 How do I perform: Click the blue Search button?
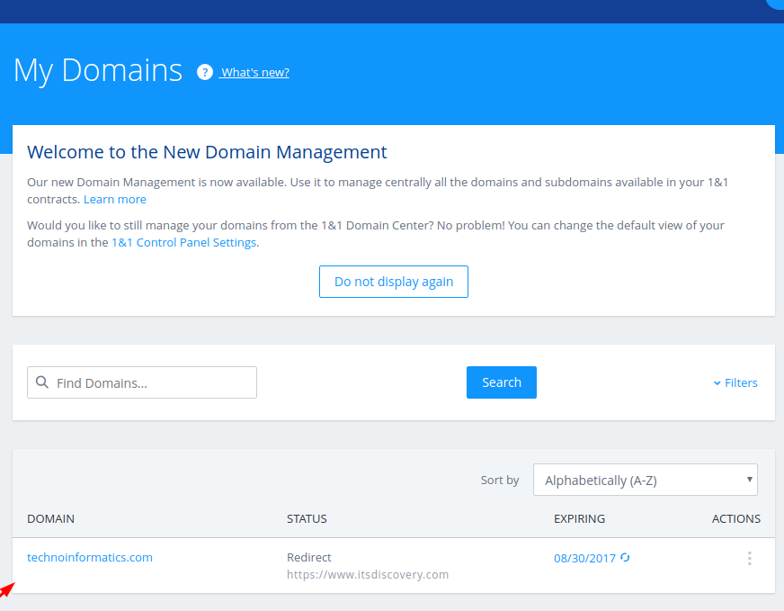pyautogui.click(x=501, y=382)
